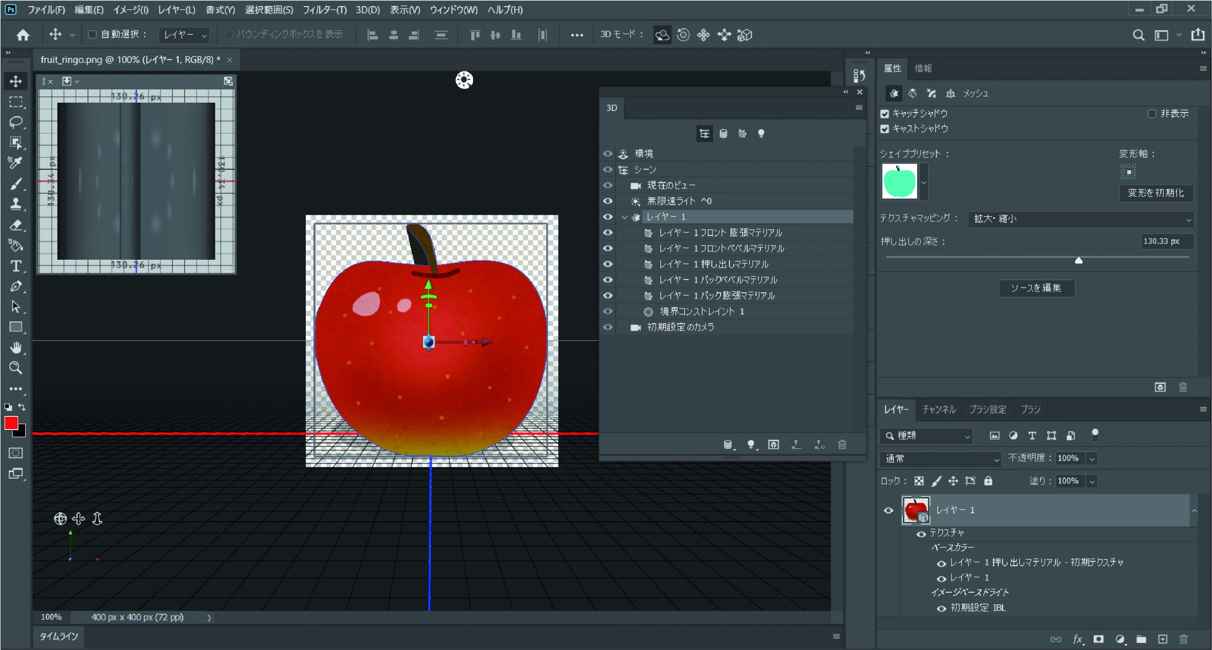
Task: Open the shape preset dropdown arrow
Action: [x=923, y=182]
